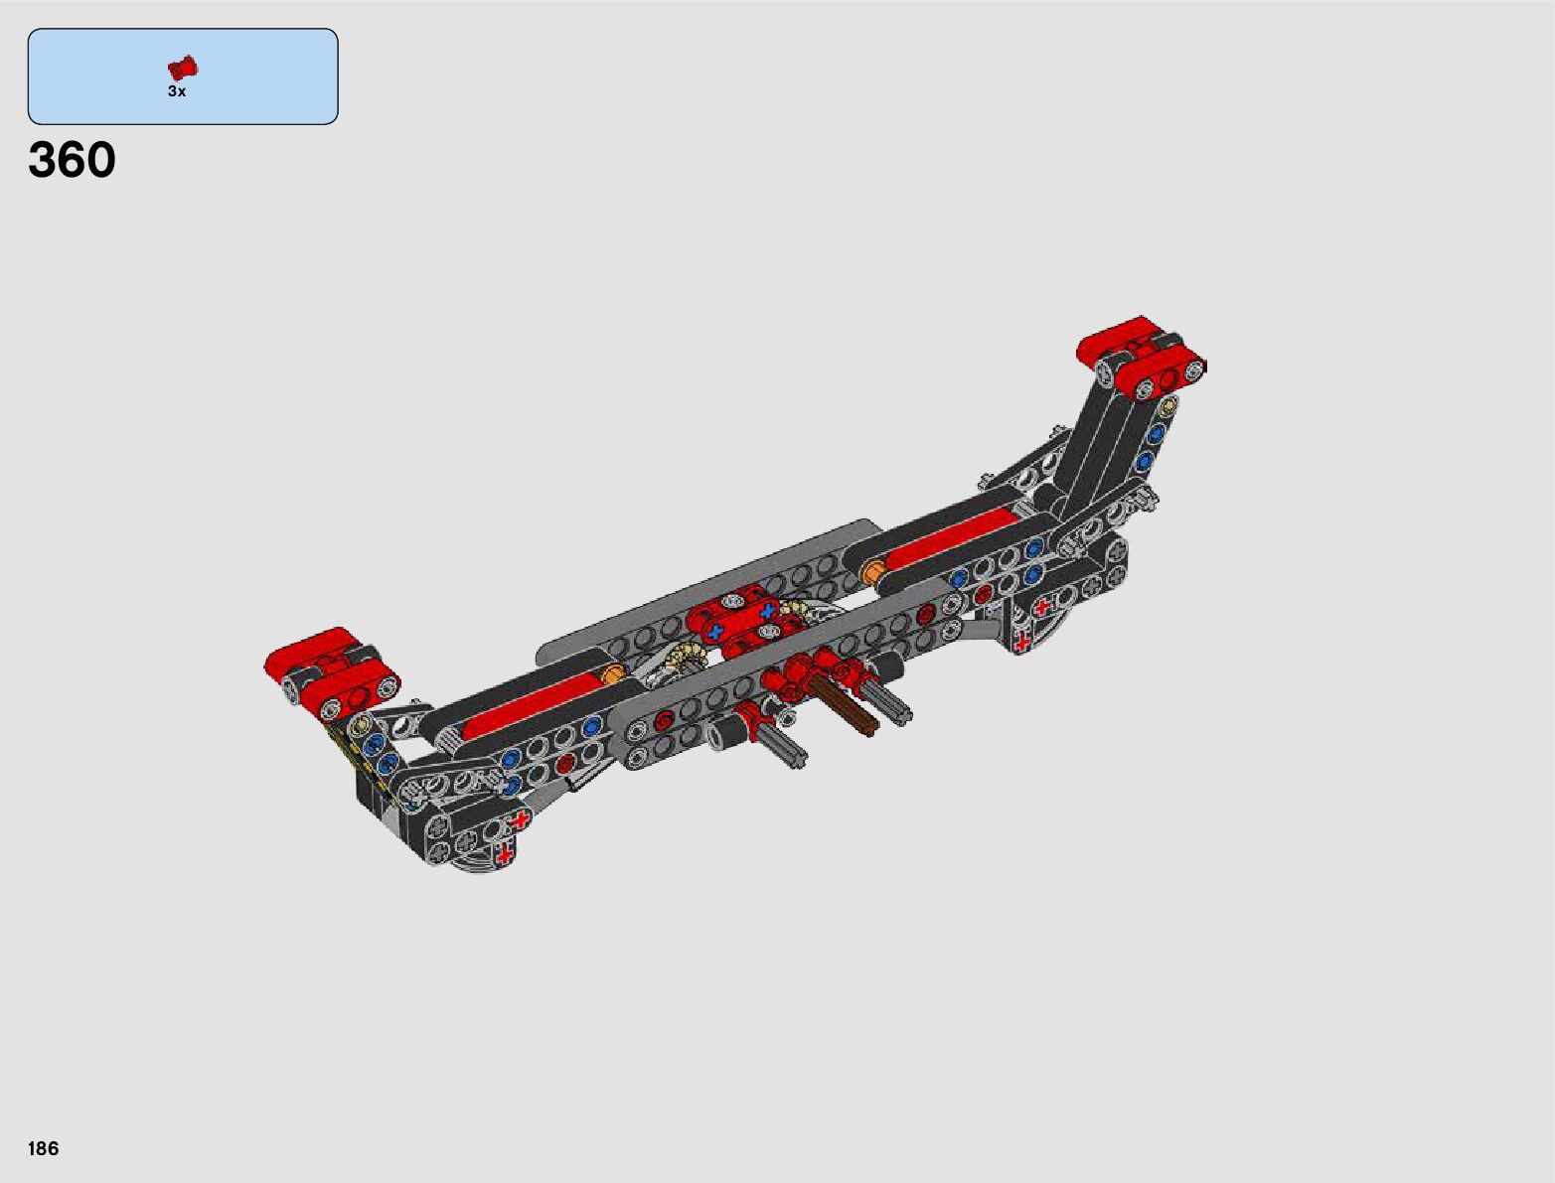1555x1183 pixels.
Task: Click the blue pins on the left end
Action: point(379,752)
